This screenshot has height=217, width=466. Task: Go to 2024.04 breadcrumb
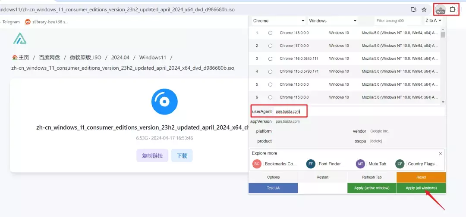tap(120, 57)
